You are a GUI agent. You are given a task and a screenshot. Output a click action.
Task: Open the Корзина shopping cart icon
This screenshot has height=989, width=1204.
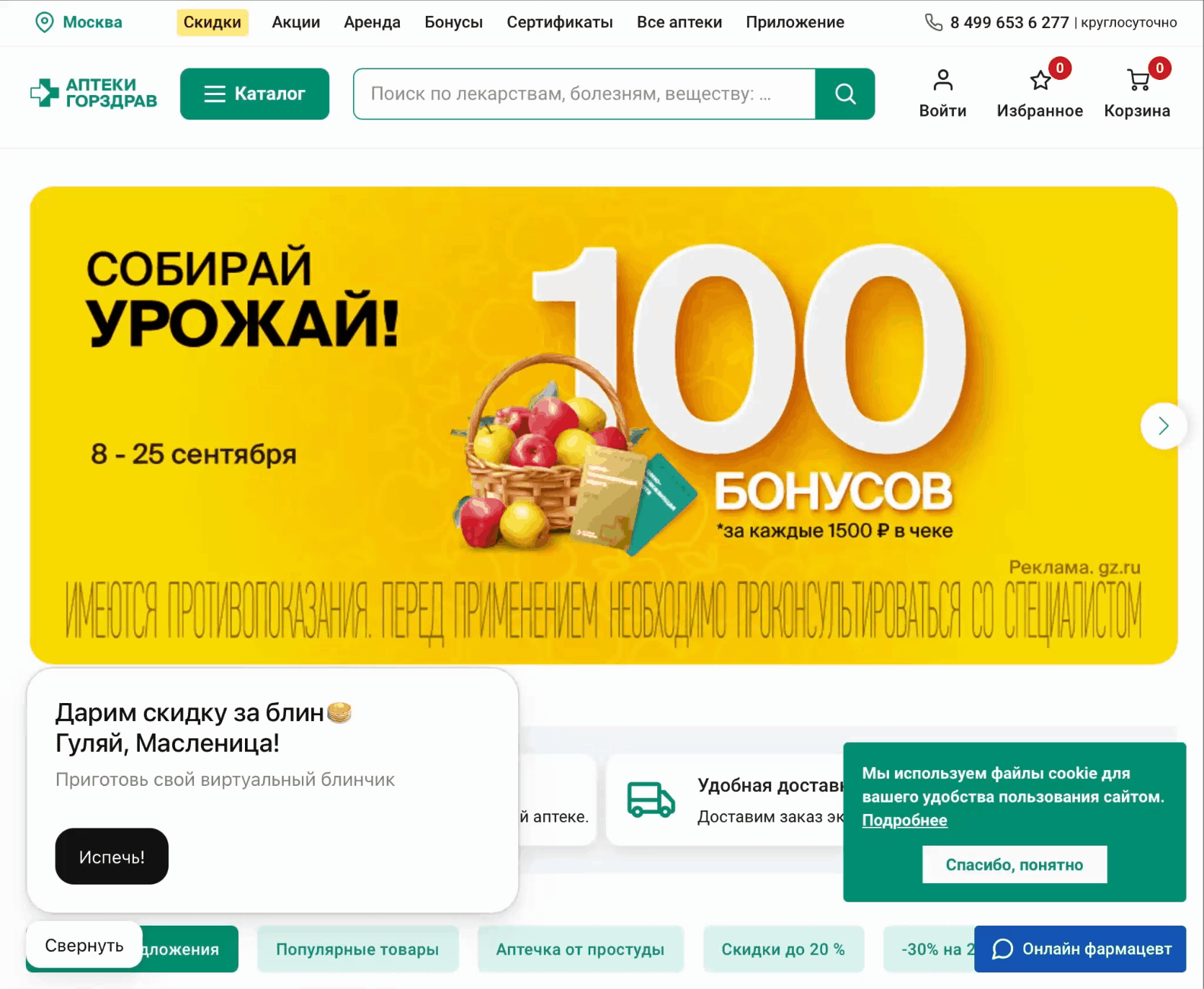1138,80
